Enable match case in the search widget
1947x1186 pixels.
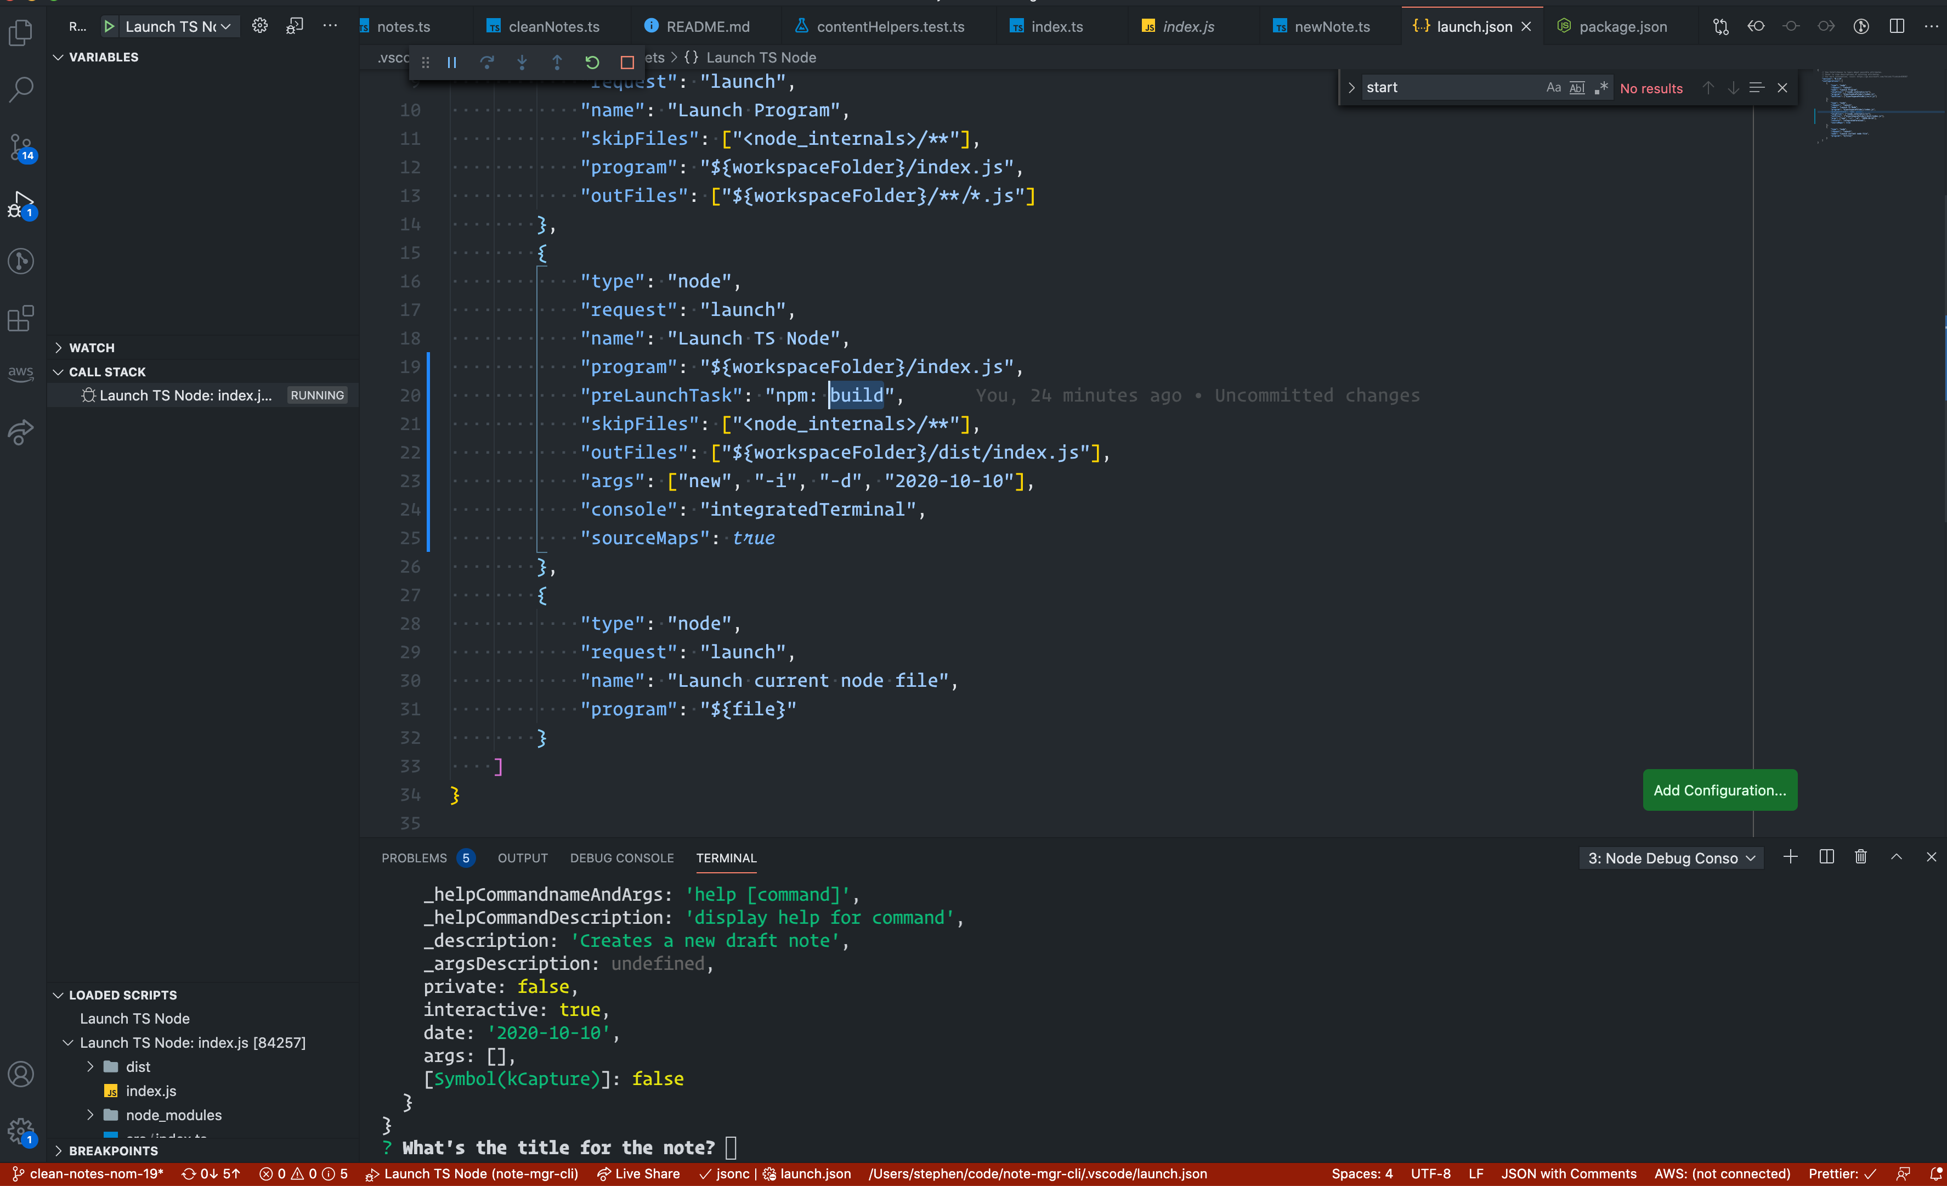(1554, 88)
